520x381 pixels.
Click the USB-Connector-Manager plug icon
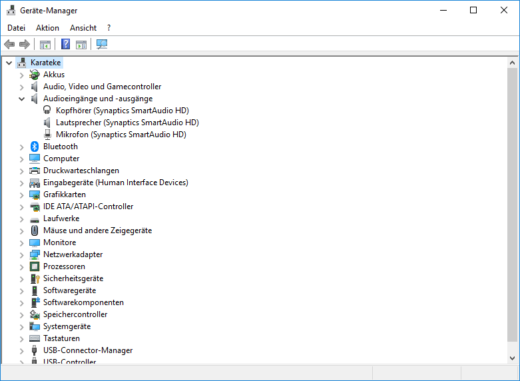point(34,350)
